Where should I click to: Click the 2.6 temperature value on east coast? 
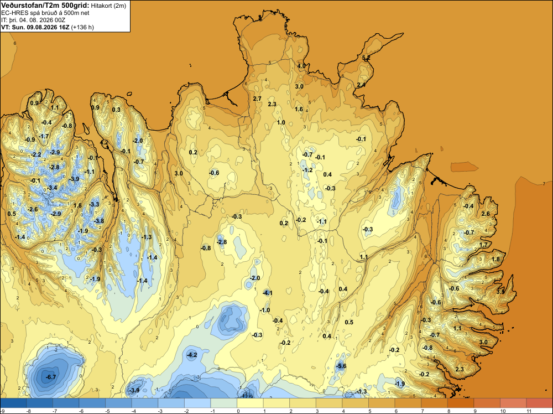click(486, 214)
